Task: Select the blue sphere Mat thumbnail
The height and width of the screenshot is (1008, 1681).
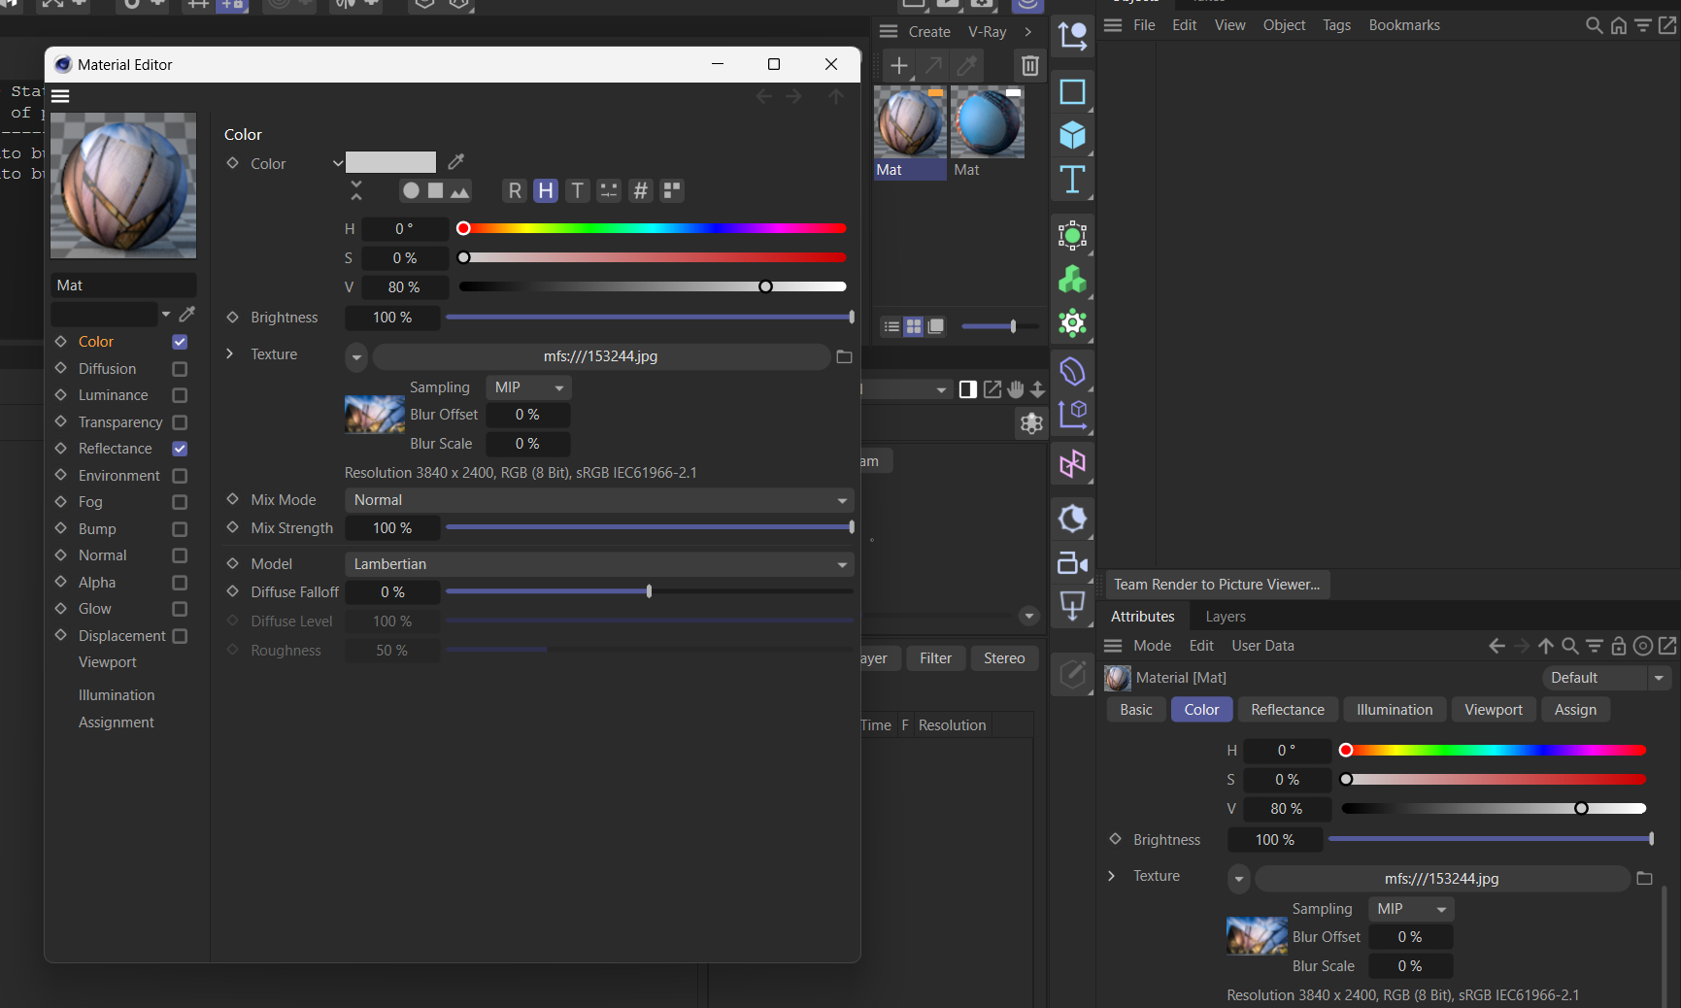Action: (x=987, y=122)
